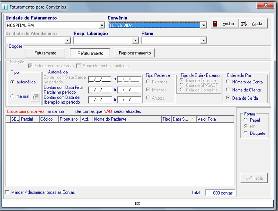Sort by Código column header
This screenshot has width=278, height=211.
[49, 119]
